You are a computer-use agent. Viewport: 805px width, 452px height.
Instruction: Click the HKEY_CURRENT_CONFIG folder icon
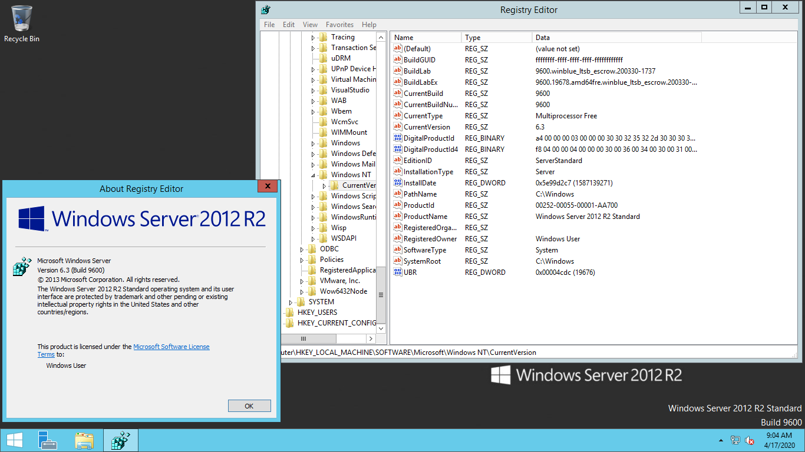click(x=289, y=323)
